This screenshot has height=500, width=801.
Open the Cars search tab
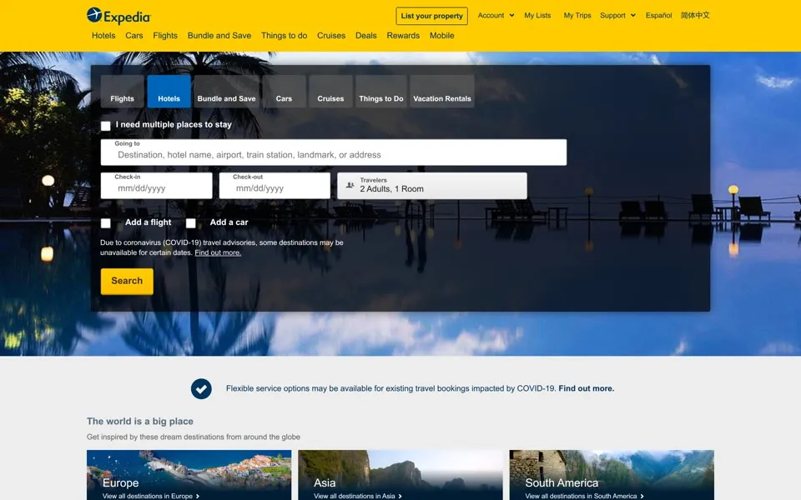coord(284,92)
